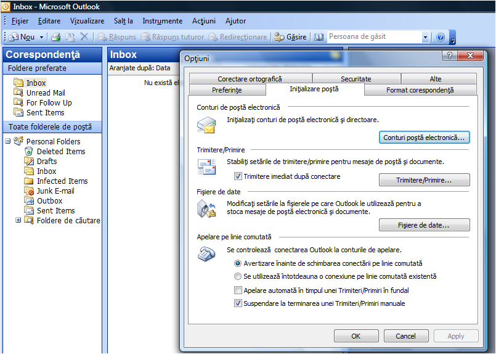Click the Nou new mail icon
The width and height of the screenshot is (496, 354).
pos(14,37)
